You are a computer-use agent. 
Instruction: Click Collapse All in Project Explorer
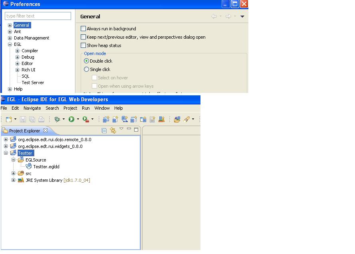pyautogui.click(x=104, y=131)
